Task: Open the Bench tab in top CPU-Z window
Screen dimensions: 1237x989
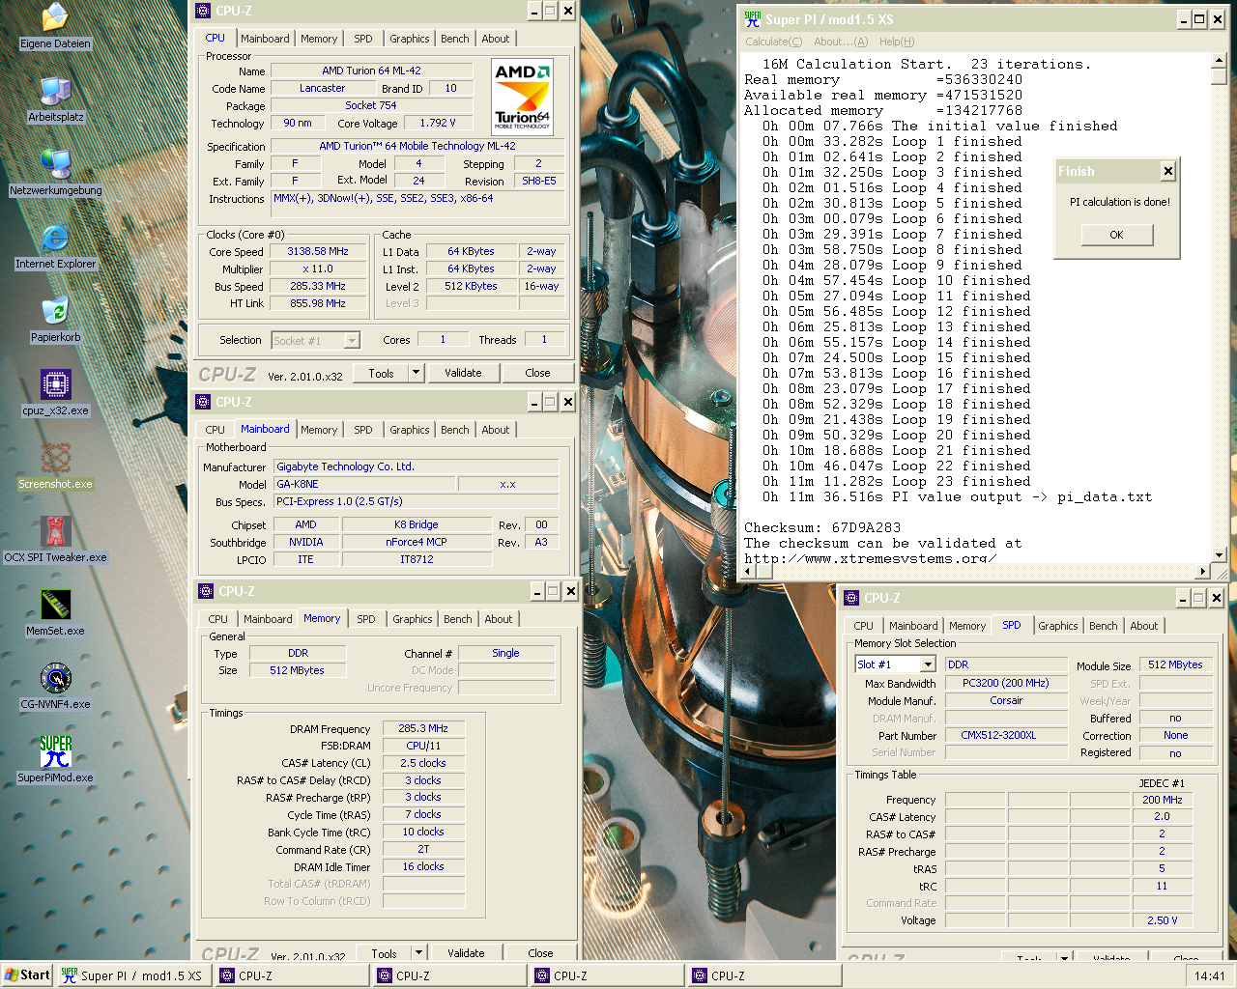Action: pyautogui.click(x=455, y=39)
